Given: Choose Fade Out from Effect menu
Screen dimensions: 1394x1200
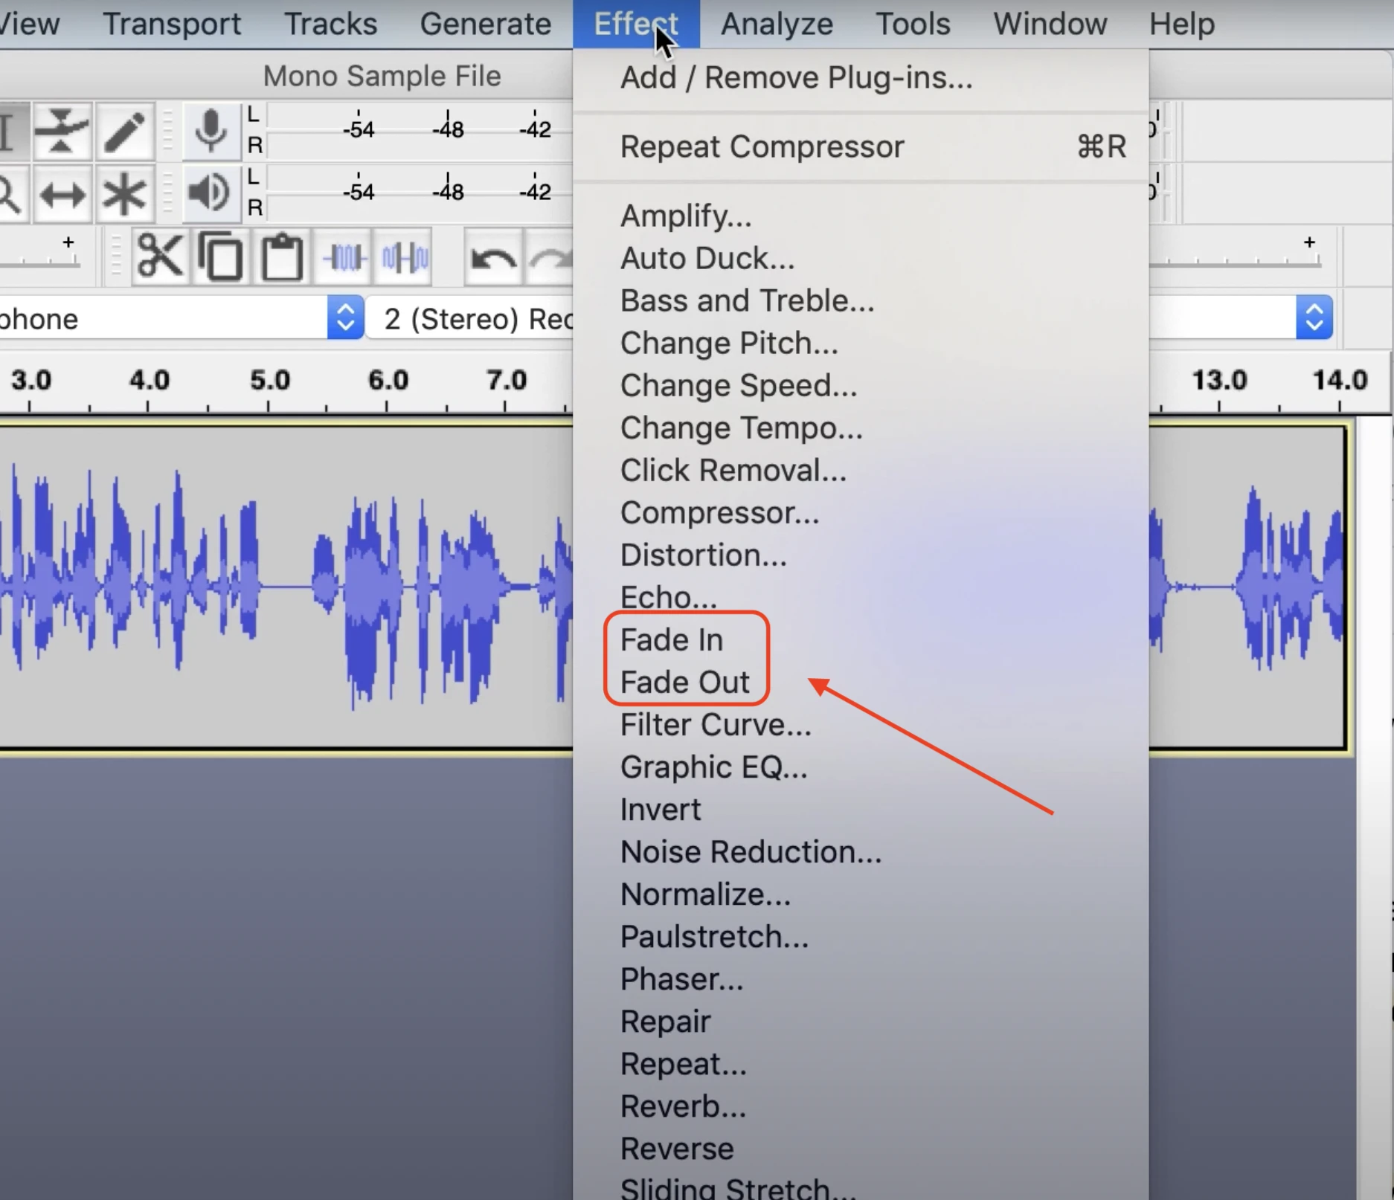Looking at the screenshot, I should click(x=684, y=682).
